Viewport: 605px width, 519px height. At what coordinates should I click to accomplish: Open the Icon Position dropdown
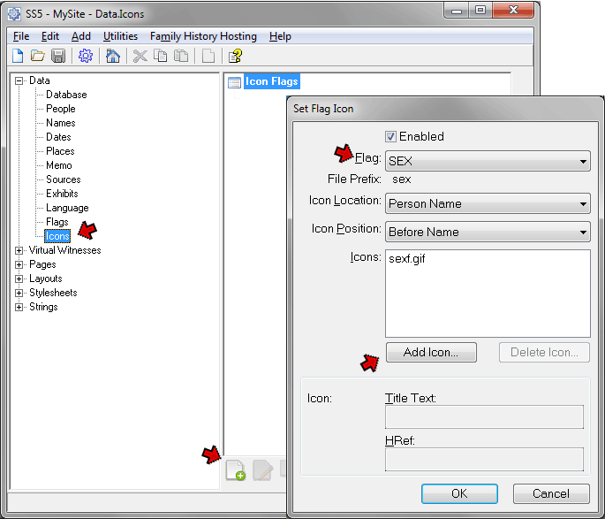click(488, 232)
